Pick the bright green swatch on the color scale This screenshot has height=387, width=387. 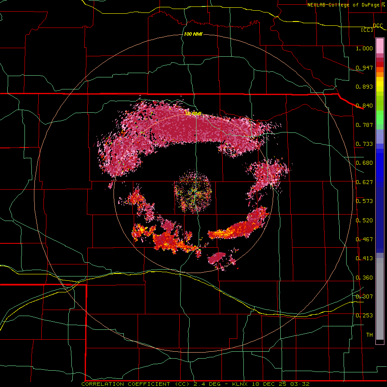(x=380, y=117)
